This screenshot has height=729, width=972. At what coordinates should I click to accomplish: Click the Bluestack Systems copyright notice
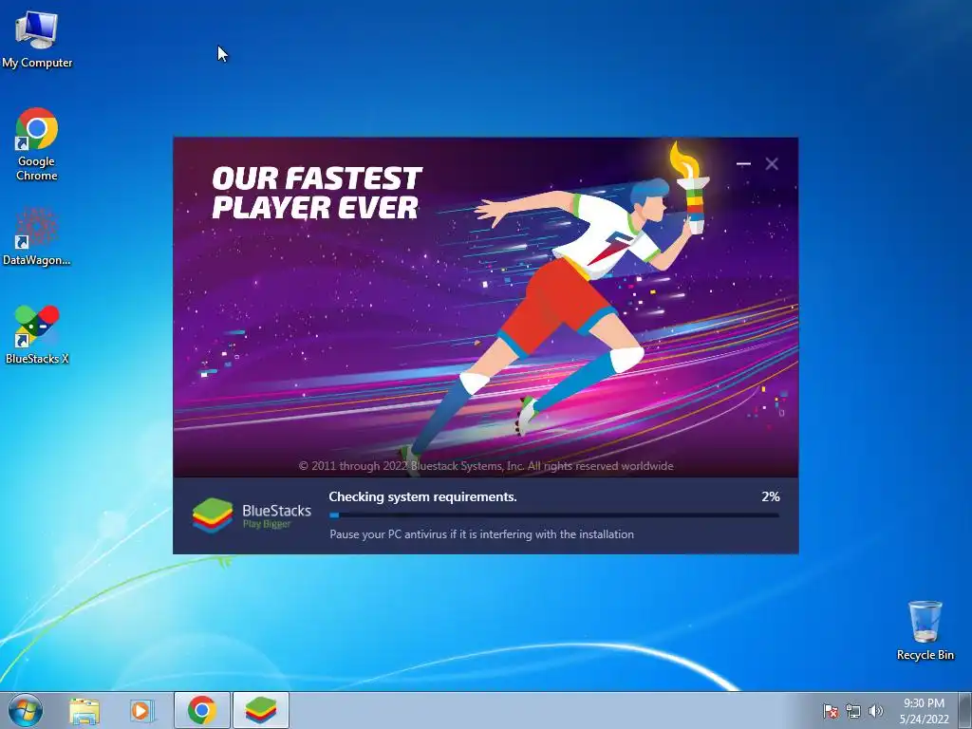[x=486, y=466]
